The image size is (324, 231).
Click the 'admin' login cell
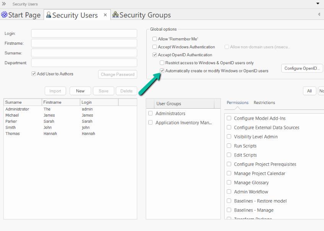pos(87,109)
